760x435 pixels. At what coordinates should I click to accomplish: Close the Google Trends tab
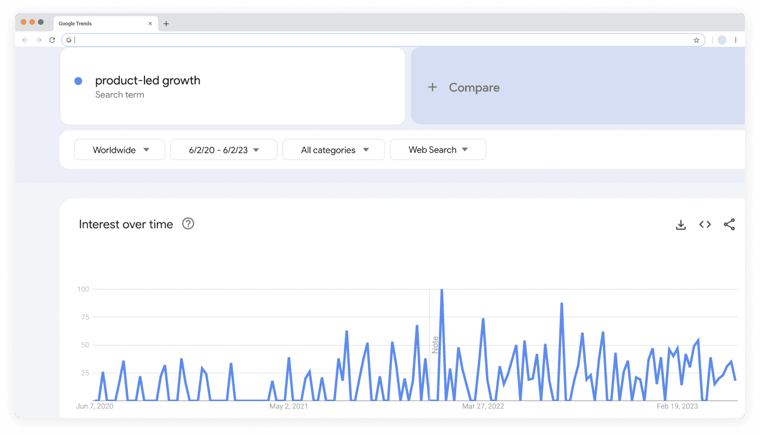(x=150, y=24)
